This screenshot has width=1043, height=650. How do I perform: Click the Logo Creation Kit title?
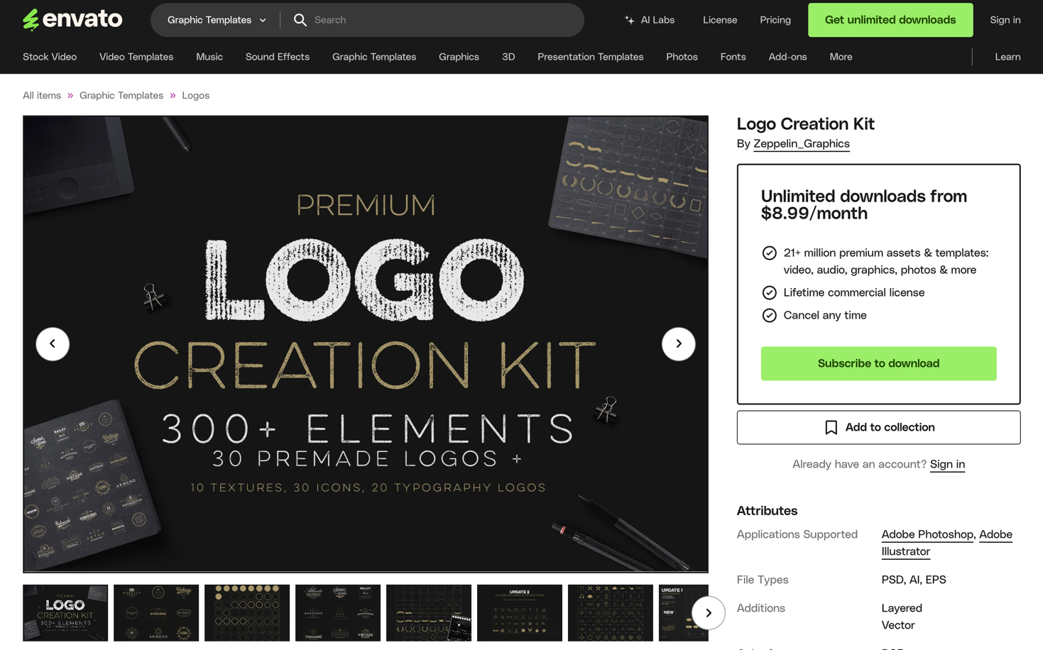pos(805,123)
